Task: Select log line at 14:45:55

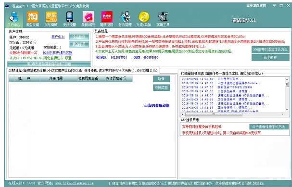Action: pos(225,104)
